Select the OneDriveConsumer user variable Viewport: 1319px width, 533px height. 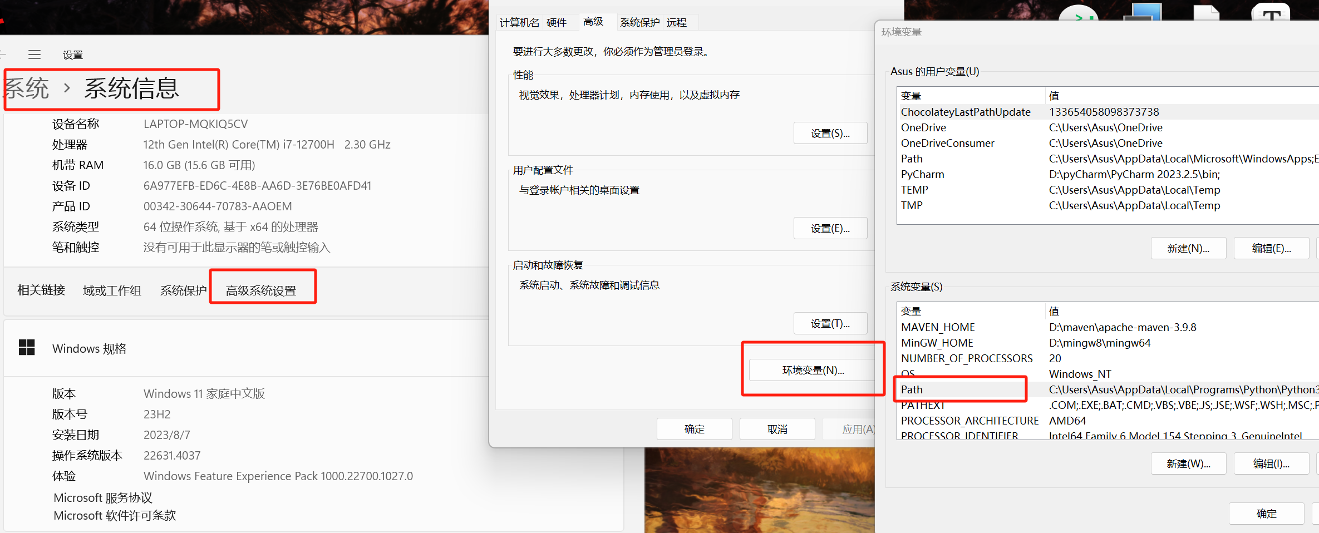[x=1108, y=143]
